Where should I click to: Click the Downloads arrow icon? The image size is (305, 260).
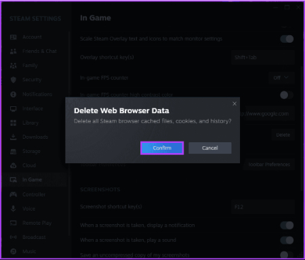pos(14,137)
